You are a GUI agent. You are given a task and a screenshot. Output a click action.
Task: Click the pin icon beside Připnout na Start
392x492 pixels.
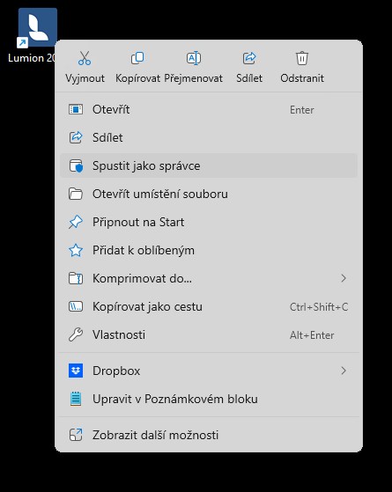point(76,222)
